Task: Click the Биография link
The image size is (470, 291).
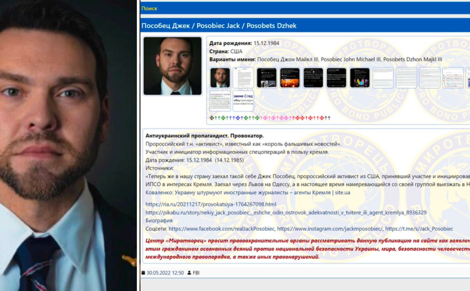Action: click(159, 221)
